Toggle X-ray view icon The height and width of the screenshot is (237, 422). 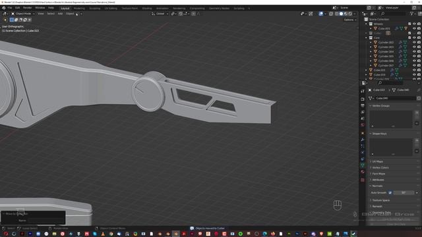click(x=331, y=13)
